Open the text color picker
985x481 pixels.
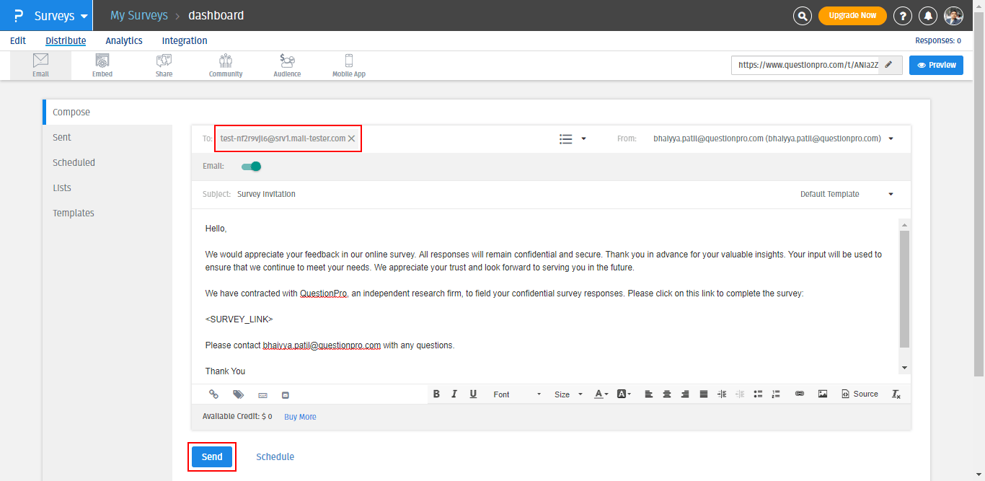coord(600,394)
